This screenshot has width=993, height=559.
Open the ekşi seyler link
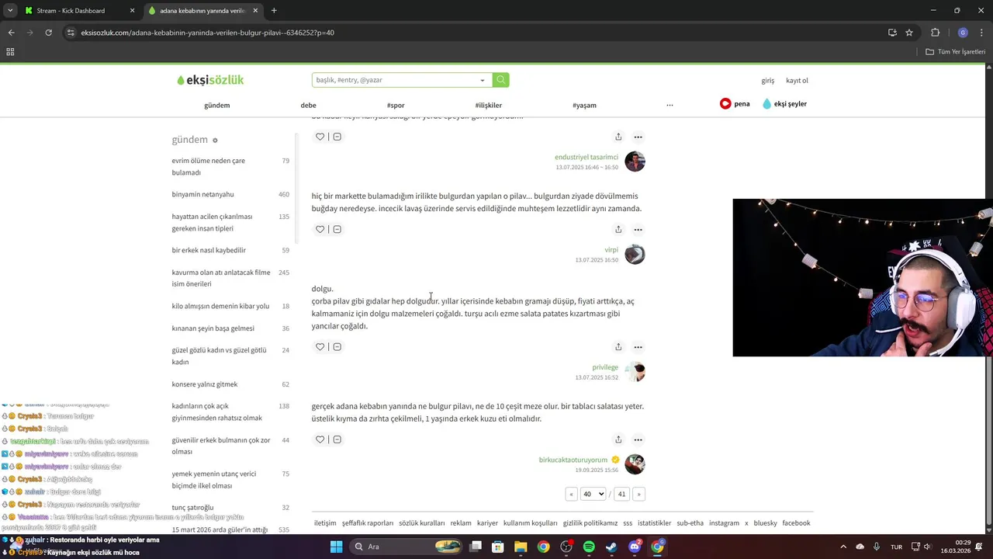click(x=784, y=103)
